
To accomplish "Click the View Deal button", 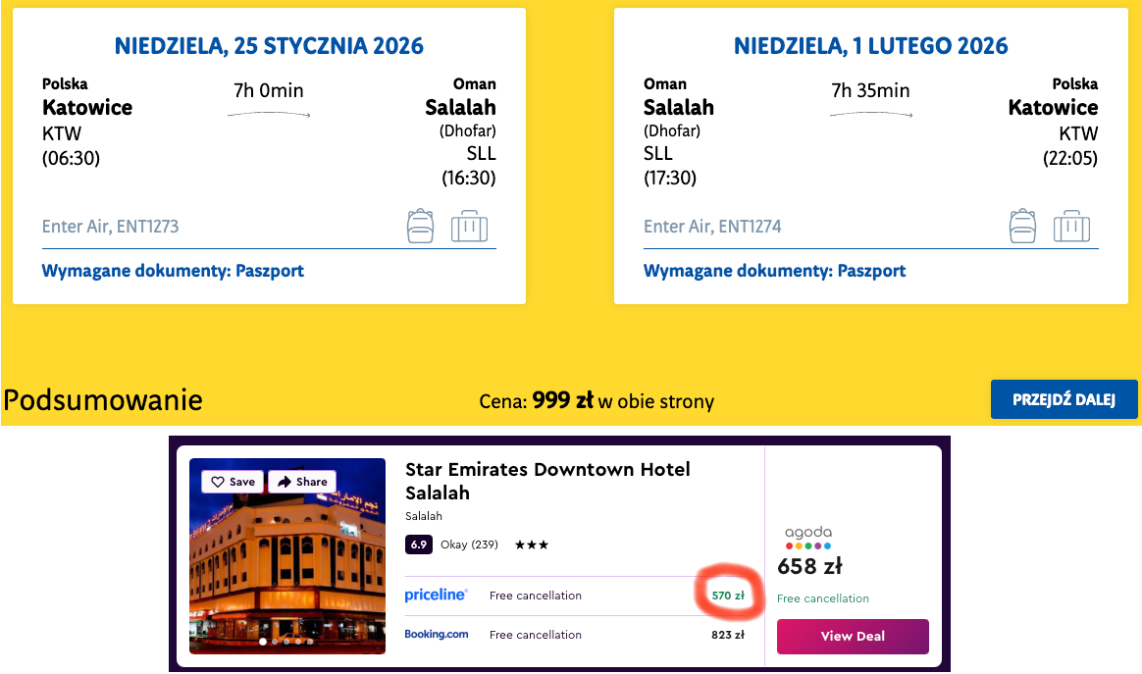I will [x=853, y=636].
